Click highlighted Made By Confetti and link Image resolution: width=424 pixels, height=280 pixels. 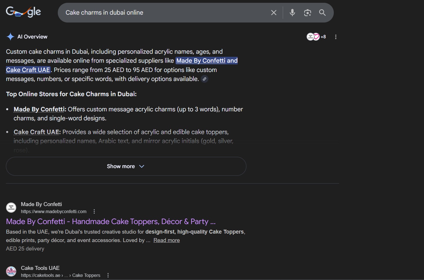click(207, 61)
